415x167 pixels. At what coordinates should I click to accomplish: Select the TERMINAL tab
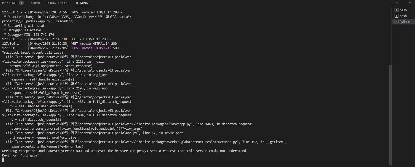tap(82, 3)
